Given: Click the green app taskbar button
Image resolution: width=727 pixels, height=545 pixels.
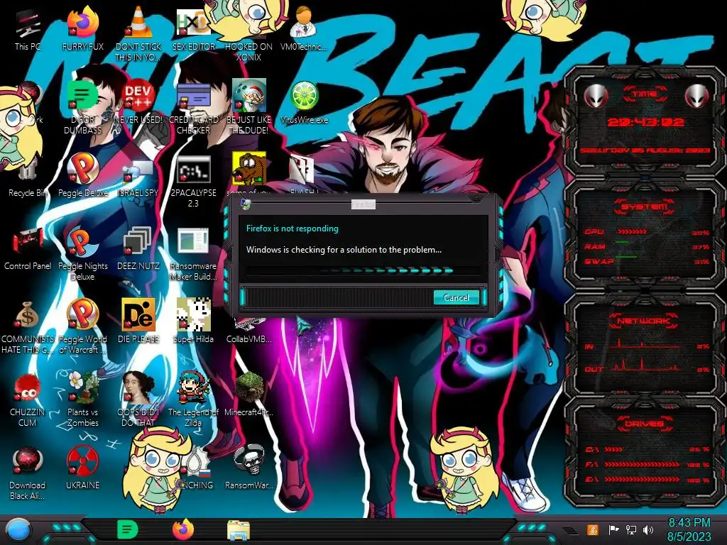Looking at the screenshot, I should point(128,529).
